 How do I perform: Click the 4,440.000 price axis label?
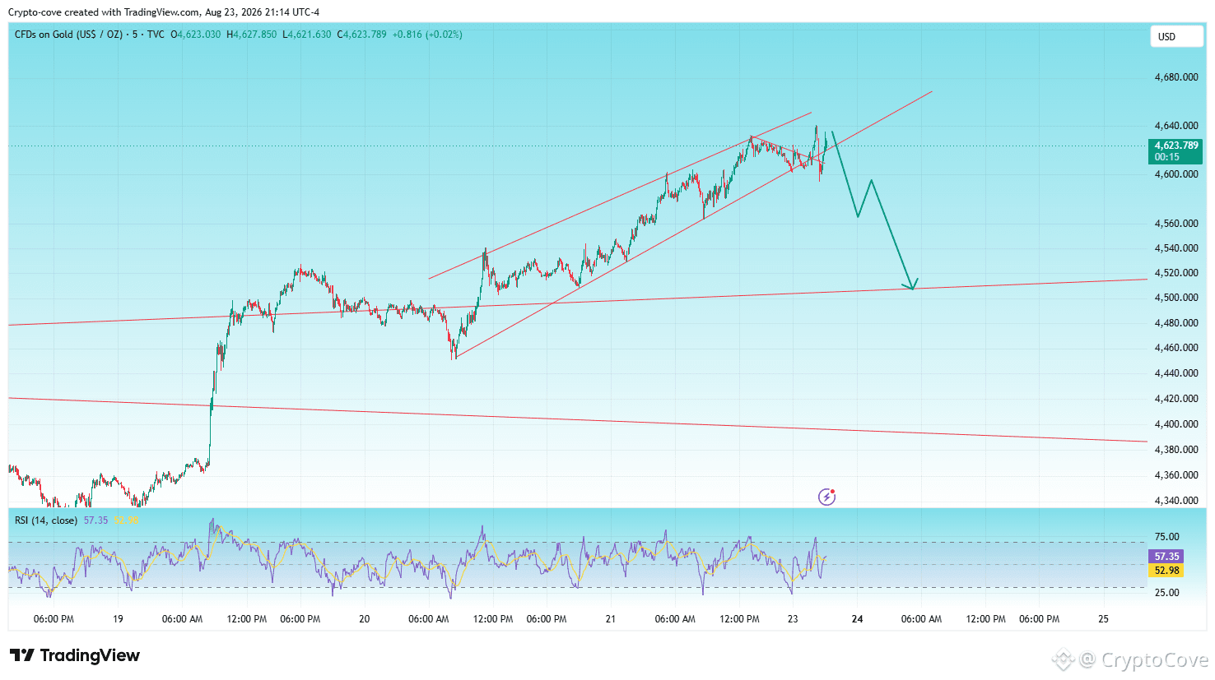pyautogui.click(x=1176, y=373)
